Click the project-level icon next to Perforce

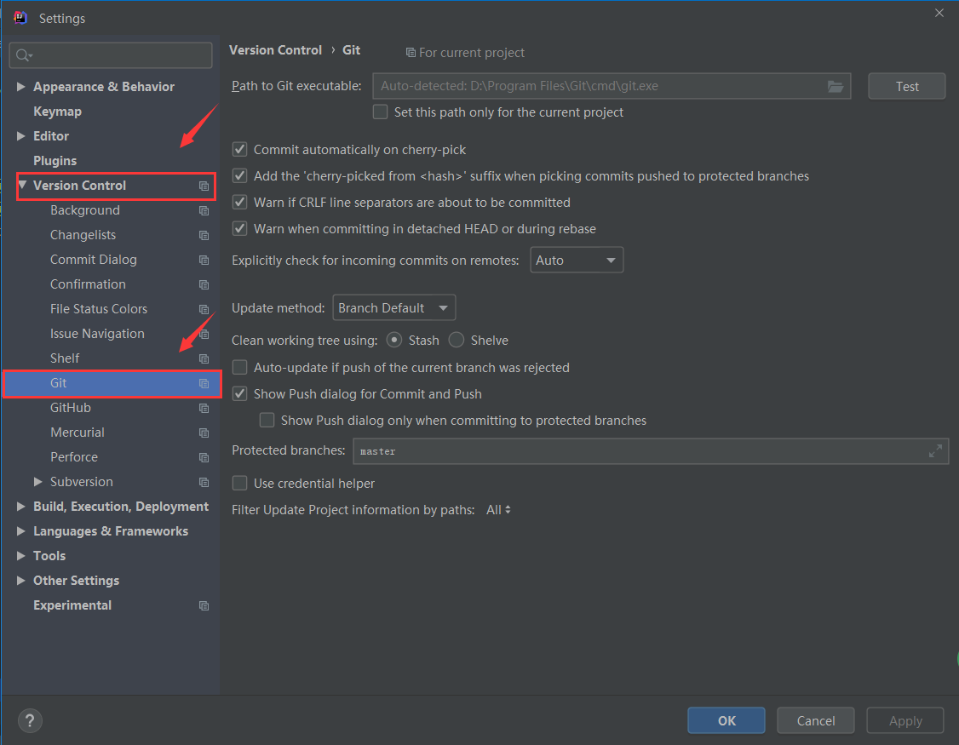pyautogui.click(x=204, y=457)
